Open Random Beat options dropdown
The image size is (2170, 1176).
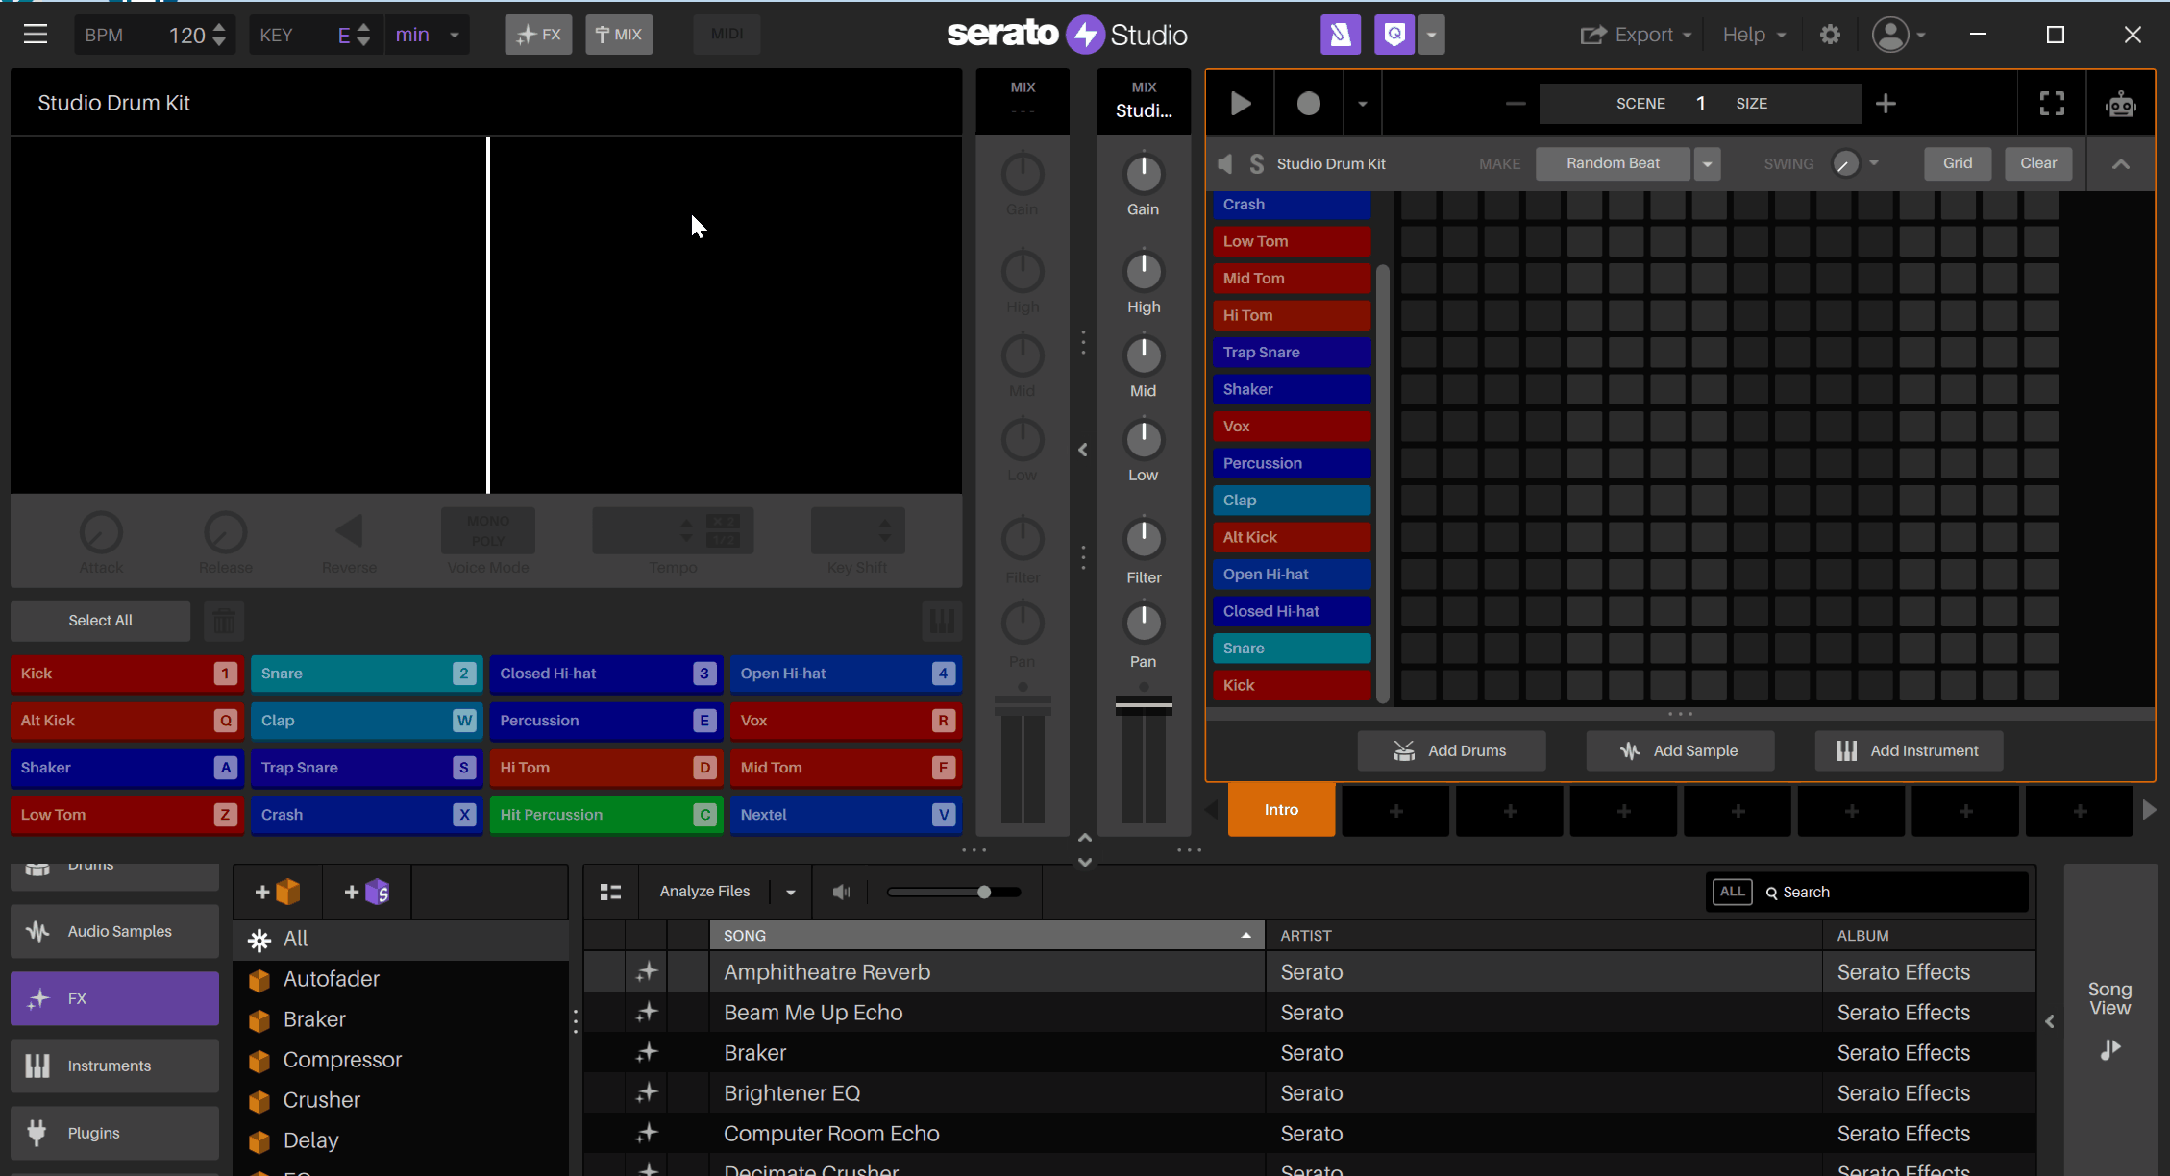1707,164
